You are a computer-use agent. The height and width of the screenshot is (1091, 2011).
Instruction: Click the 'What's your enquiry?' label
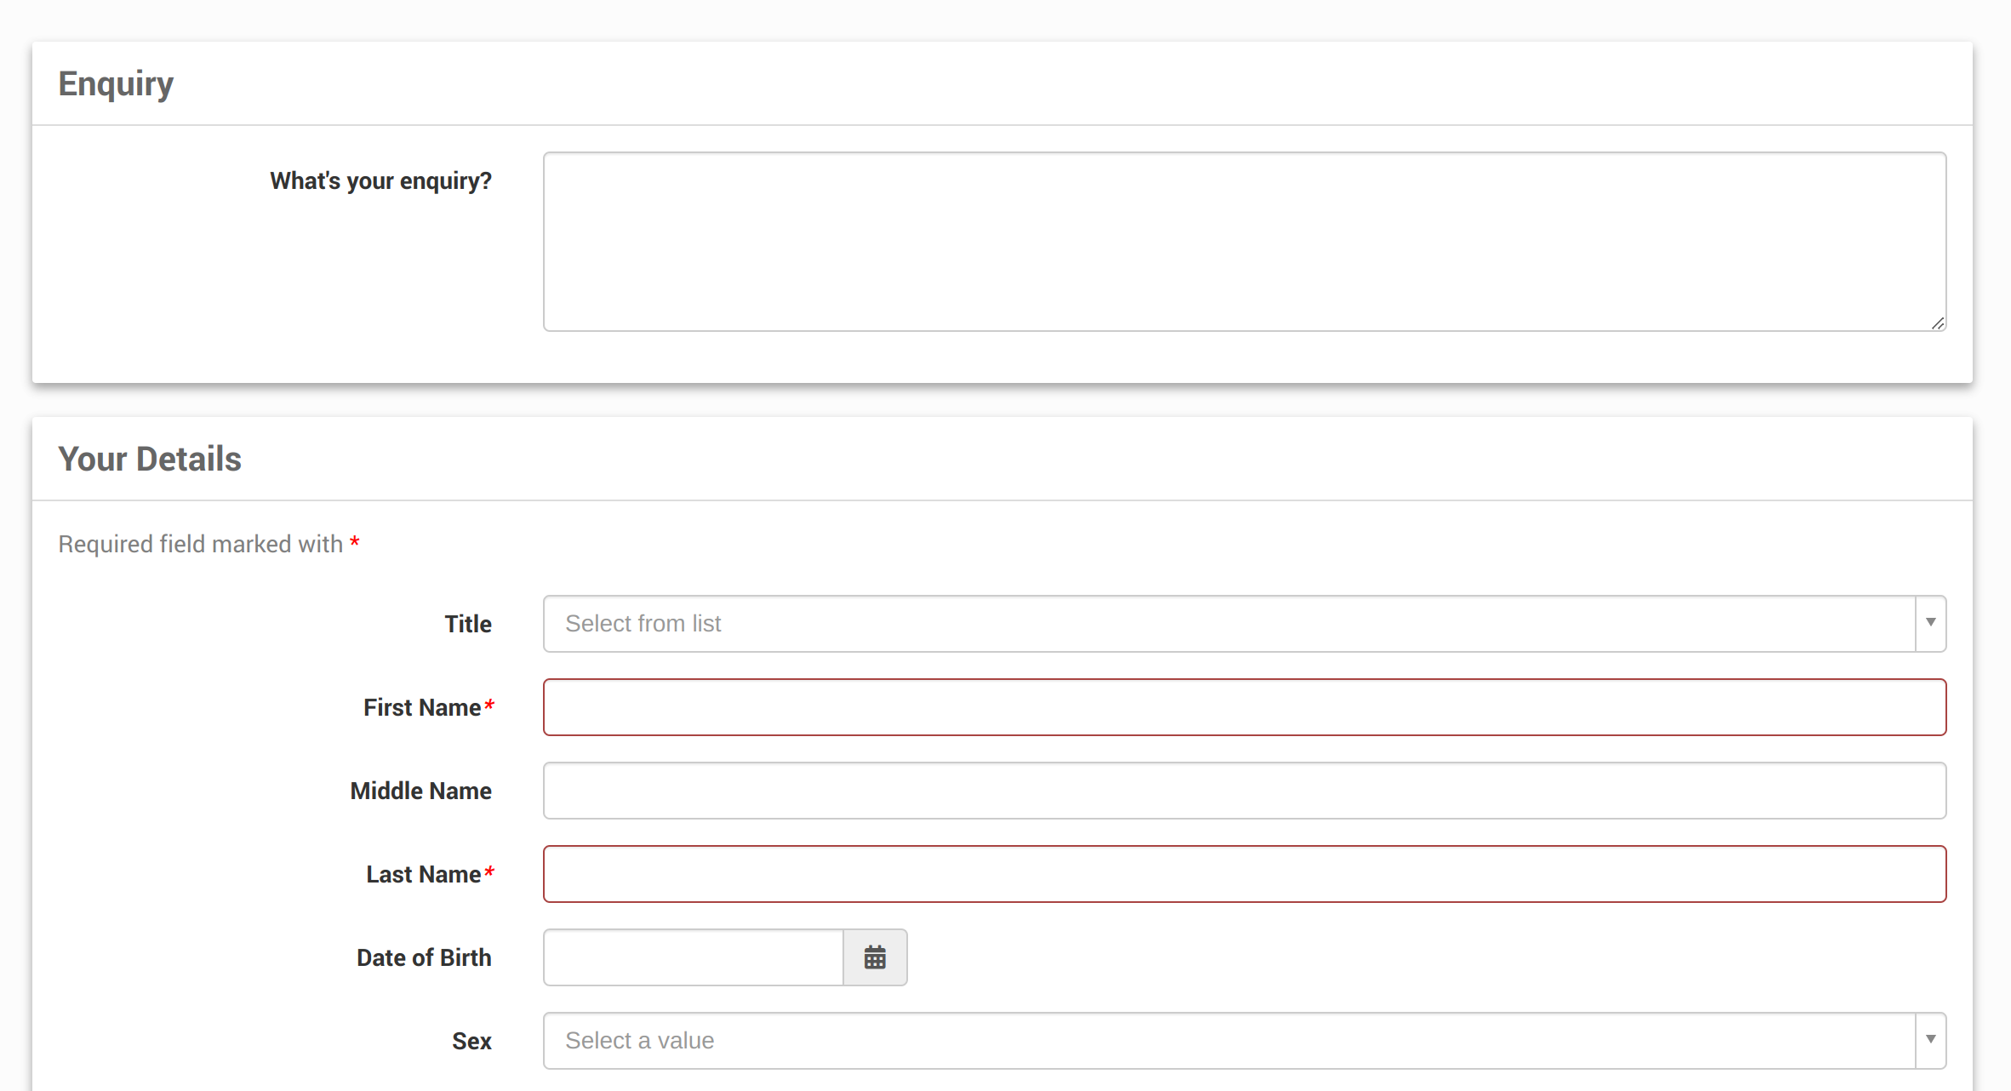(x=380, y=181)
